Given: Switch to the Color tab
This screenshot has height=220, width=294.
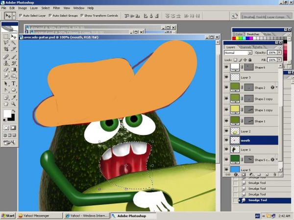Looking at the screenshot, I should (239, 34).
